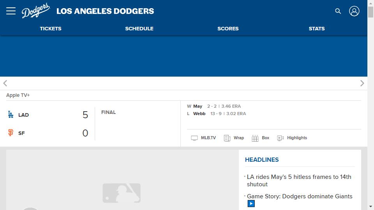The height and width of the screenshot is (210, 374).
Task: Click the SF Giants team logo
Action: click(11, 133)
